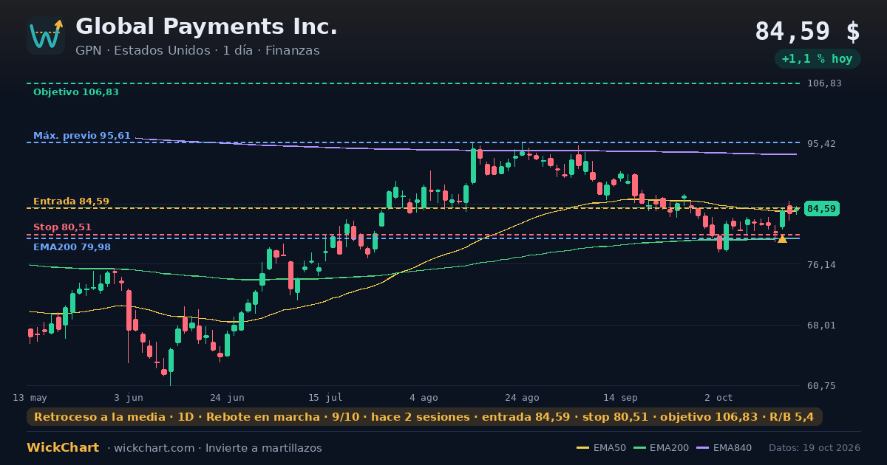Click the +1,1 % hoy badge
887x465 pixels.
pyautogui.click(x=817, y=59)
